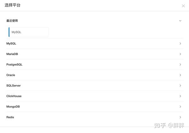Click the 最近使用 section header
Image resolution: width=189 pixels, height=133 pixels.
(12, 21)
